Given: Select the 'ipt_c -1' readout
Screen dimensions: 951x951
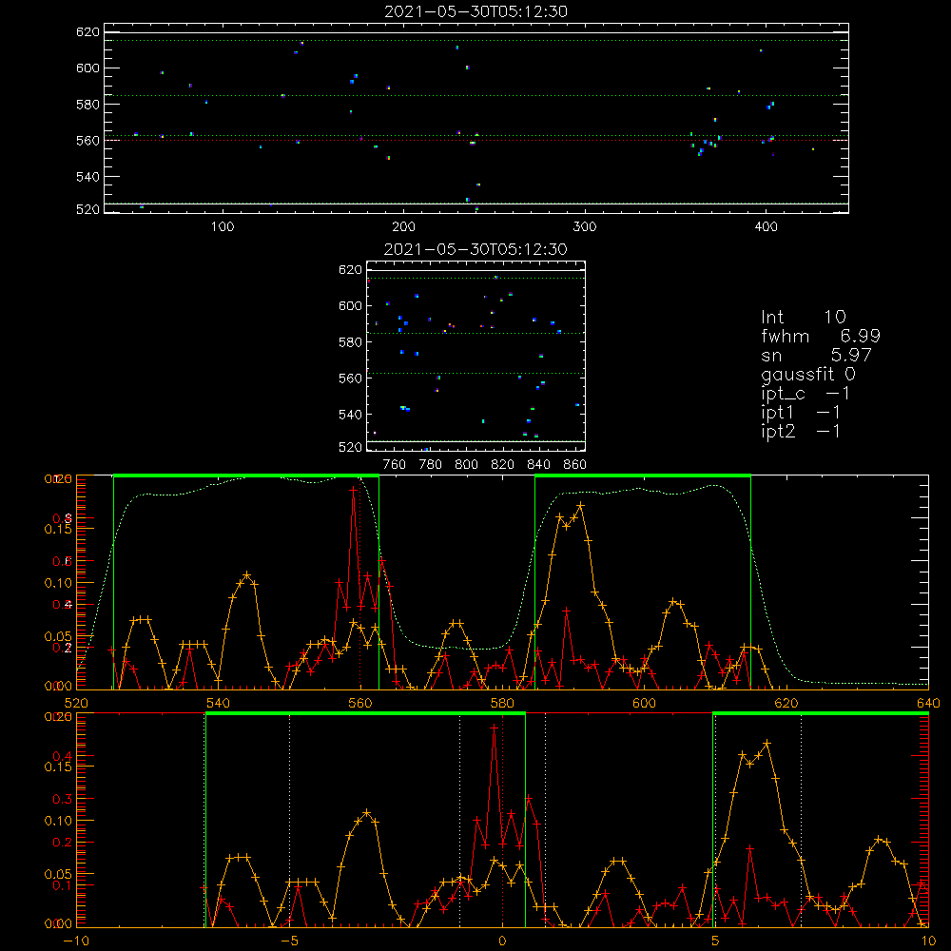Looking at the screenshot, I should pyautogui.click(x=806, y=394).
